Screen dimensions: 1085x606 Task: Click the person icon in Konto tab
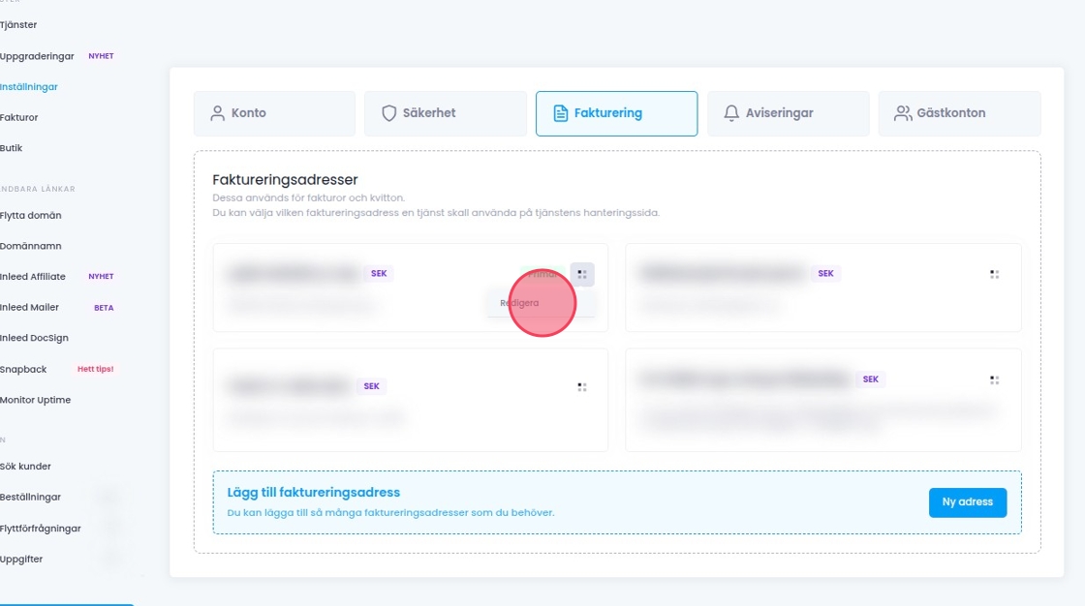coord(217,113)
